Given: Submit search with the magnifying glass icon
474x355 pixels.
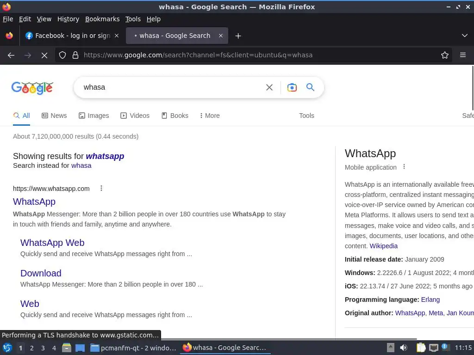Looking at the screenshot, I should point(310,87).
